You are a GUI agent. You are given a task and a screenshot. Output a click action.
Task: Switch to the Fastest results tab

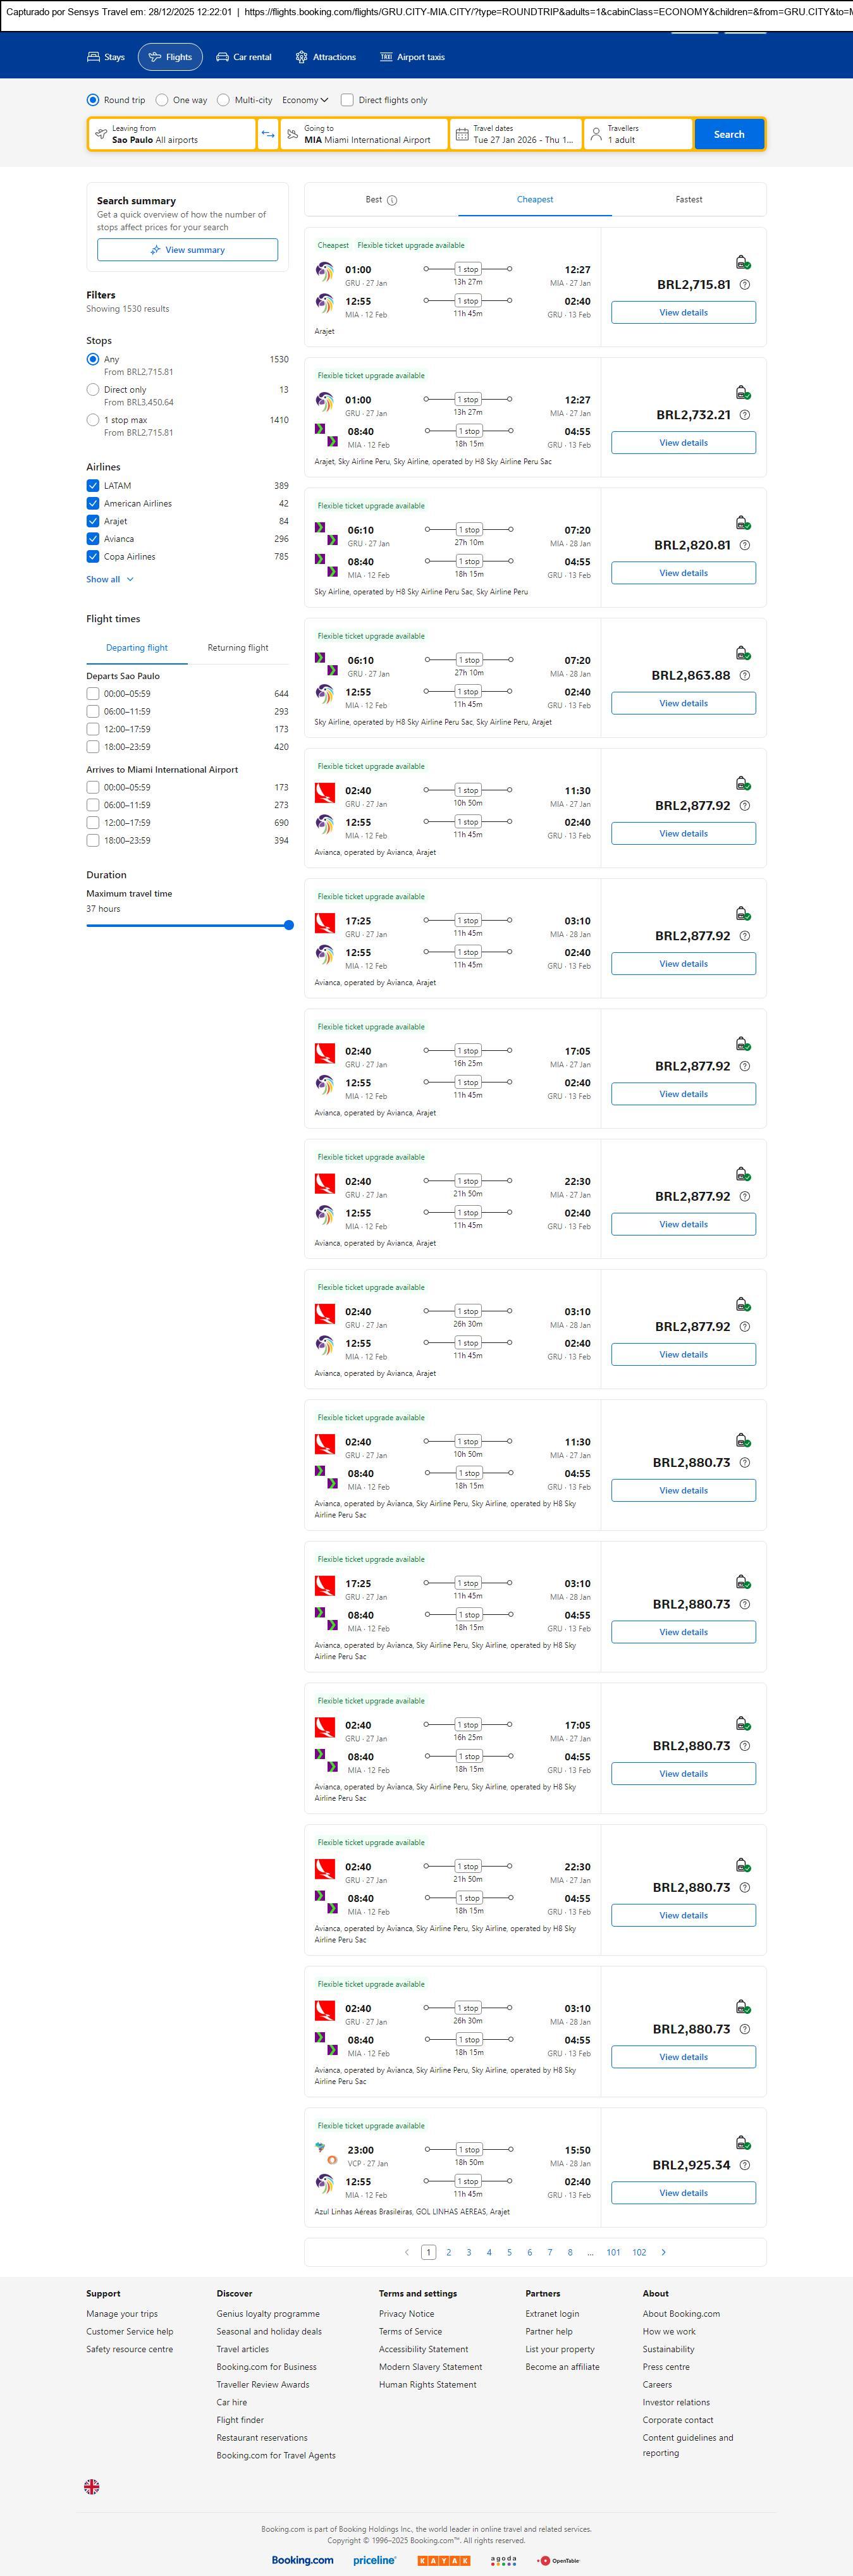tap(688, 200)
